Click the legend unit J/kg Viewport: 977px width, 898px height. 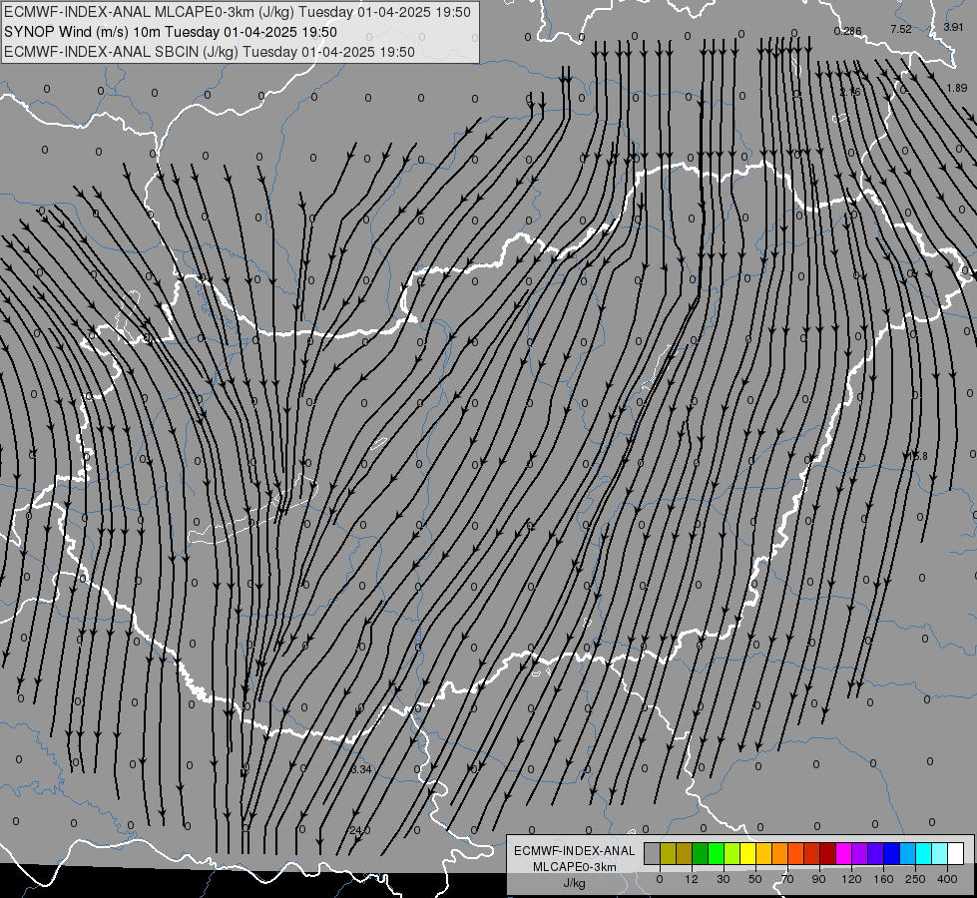click(x=575, y=883)
